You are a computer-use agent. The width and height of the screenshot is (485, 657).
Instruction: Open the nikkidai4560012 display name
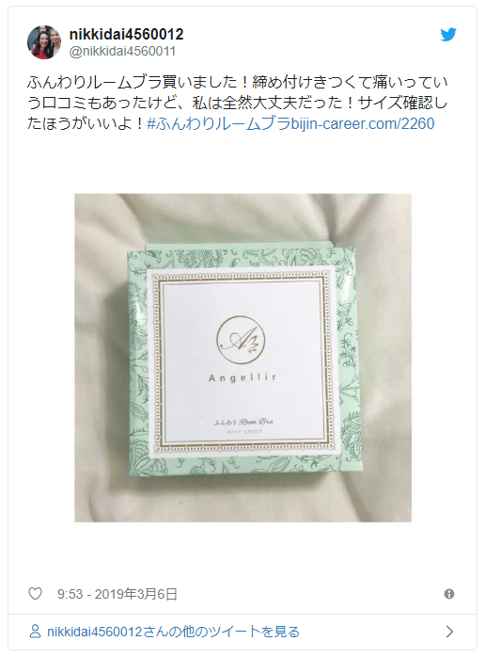click(126, 35)
